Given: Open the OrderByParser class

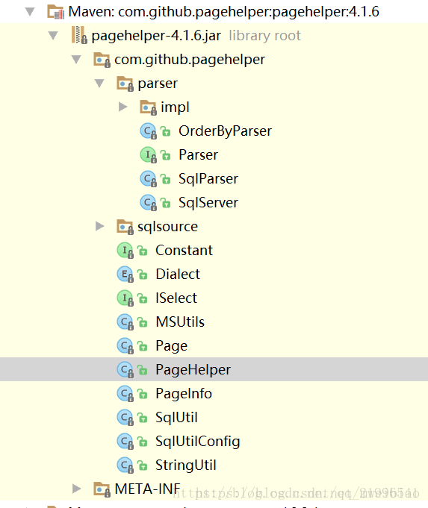Looking at the screenshot, I should (225, 131).
